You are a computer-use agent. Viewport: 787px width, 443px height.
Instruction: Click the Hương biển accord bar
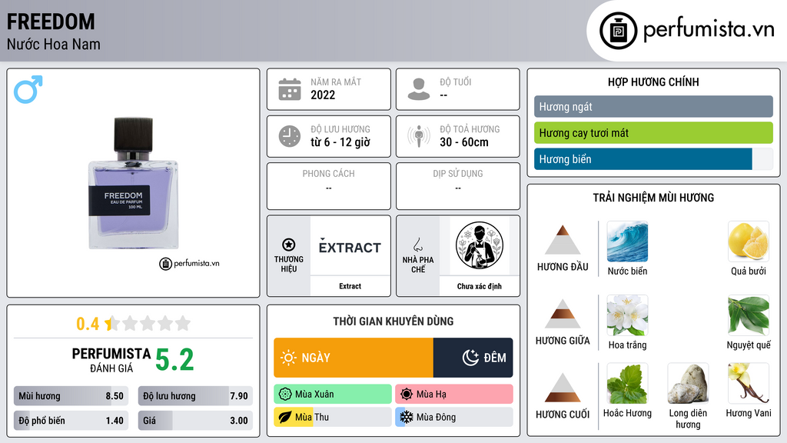tap(653, 158)
